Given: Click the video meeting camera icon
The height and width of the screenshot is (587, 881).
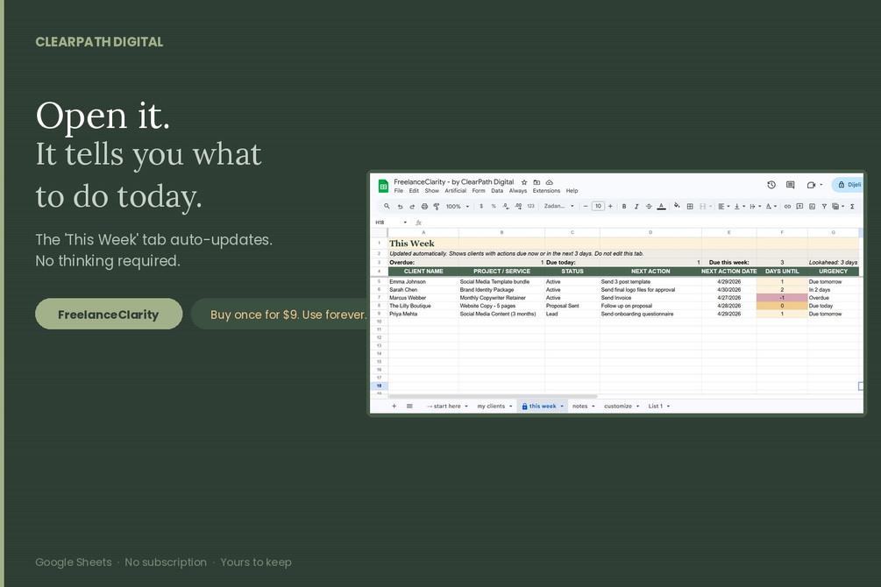Looking at the screenshot, I should tap(811, 185).
